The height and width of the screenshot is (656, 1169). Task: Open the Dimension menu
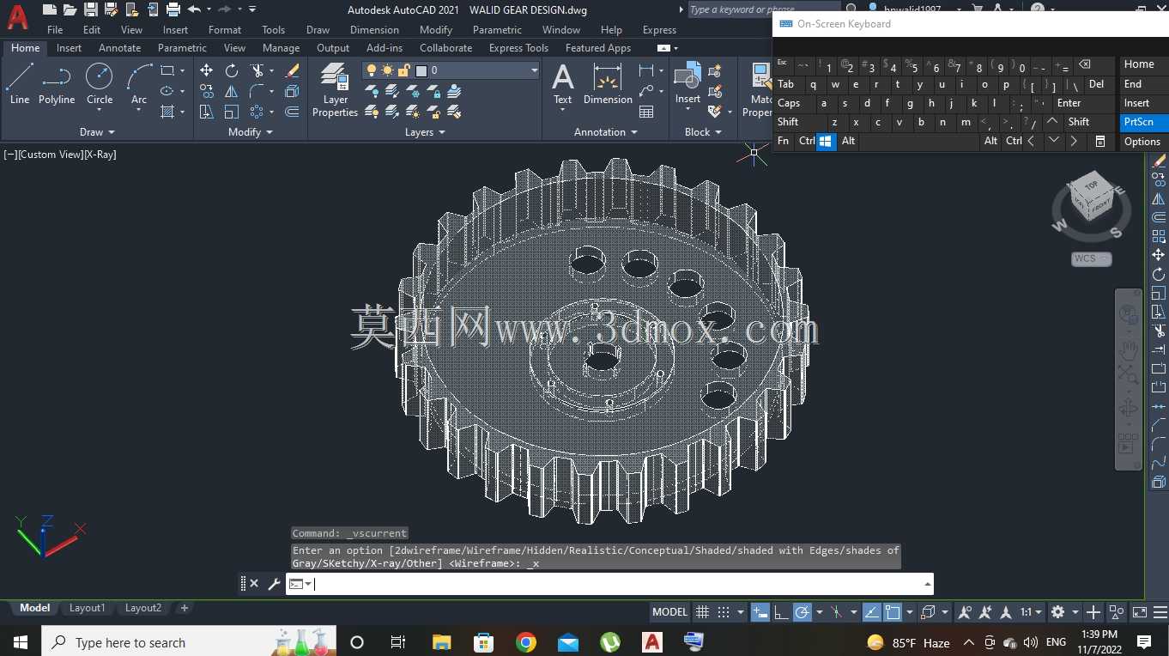pos(374,29)
